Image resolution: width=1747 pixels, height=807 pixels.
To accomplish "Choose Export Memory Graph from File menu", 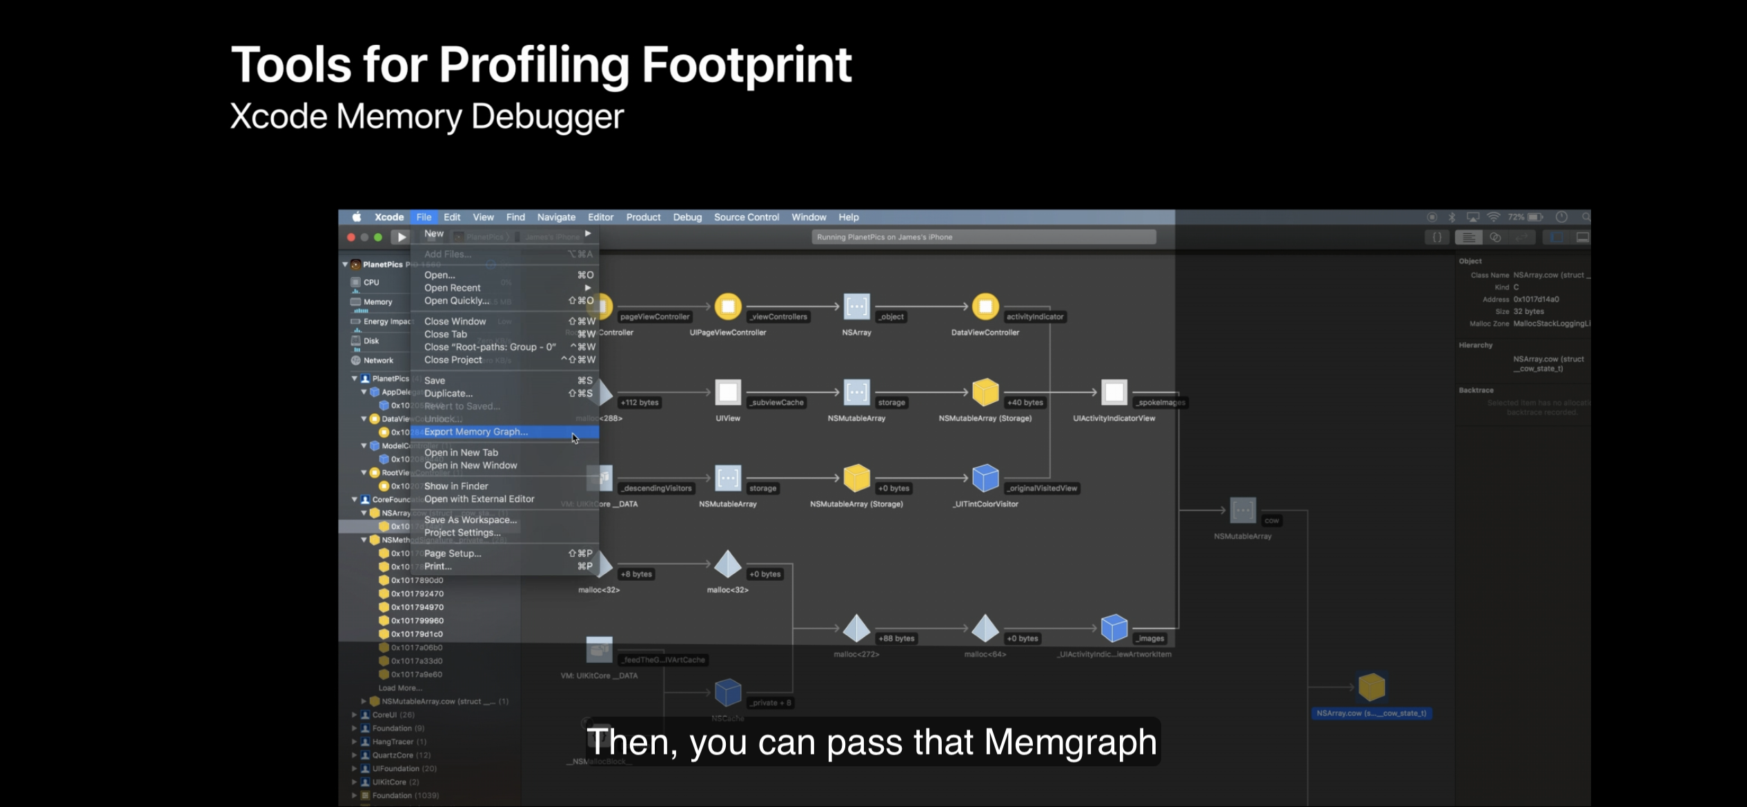I will (476, 432).
